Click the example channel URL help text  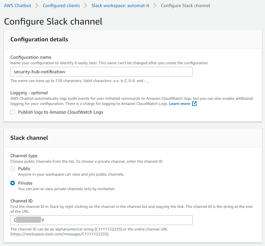(x=89, y=231)
